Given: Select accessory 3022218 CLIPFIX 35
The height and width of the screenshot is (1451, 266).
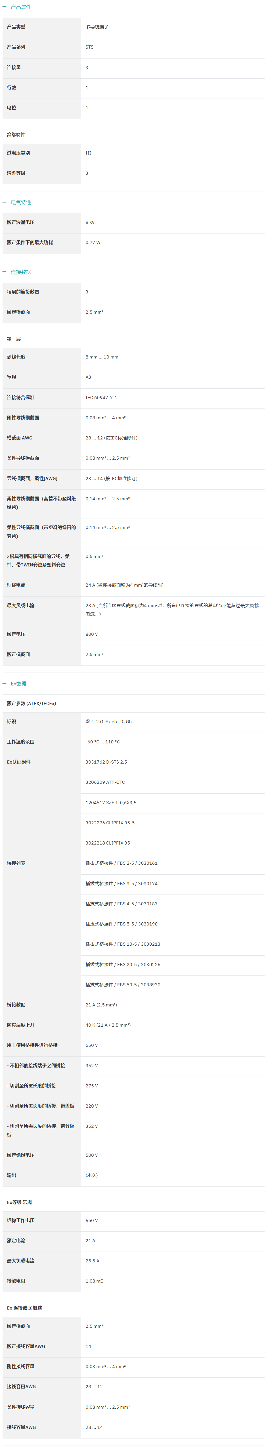Looking at the screenshot, I should pyautogui.click(x=107, y=843).
